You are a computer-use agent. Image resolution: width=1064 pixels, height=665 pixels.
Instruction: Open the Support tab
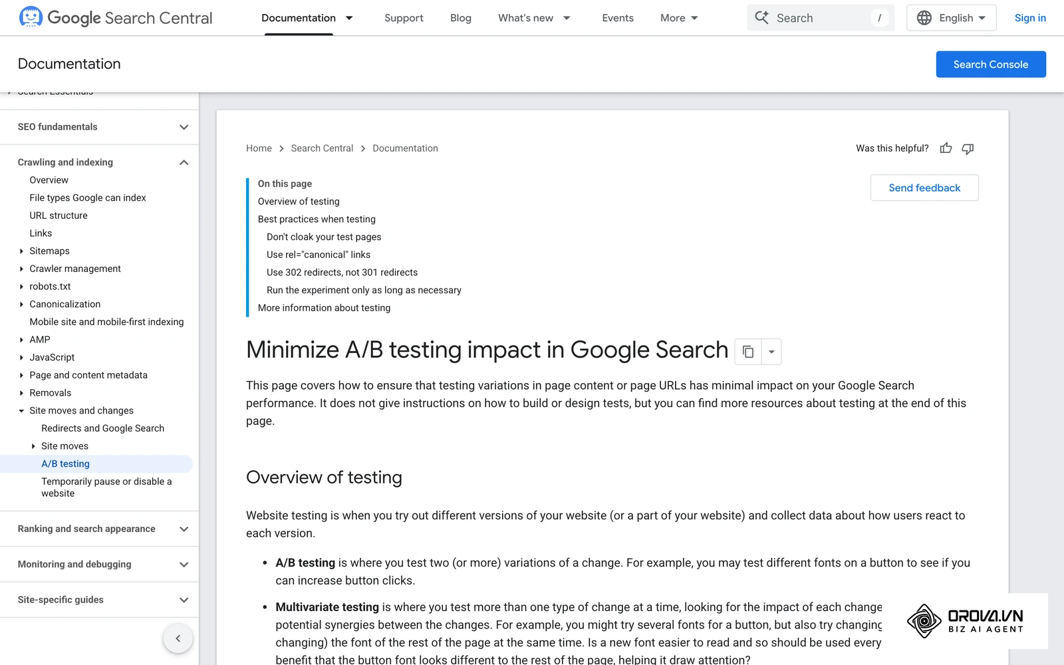[x=404, y=18]
